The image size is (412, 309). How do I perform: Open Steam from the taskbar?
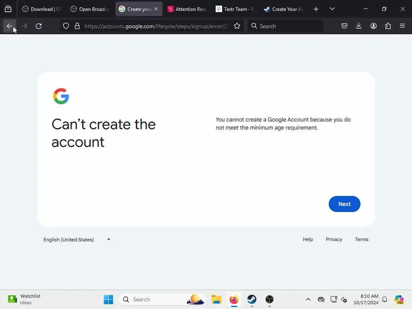point(252,299)
